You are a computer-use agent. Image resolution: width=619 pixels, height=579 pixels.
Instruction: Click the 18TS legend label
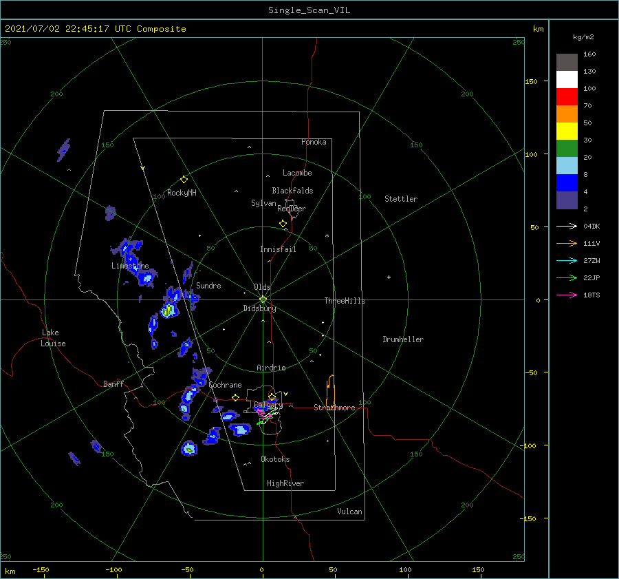pos(591,295)
